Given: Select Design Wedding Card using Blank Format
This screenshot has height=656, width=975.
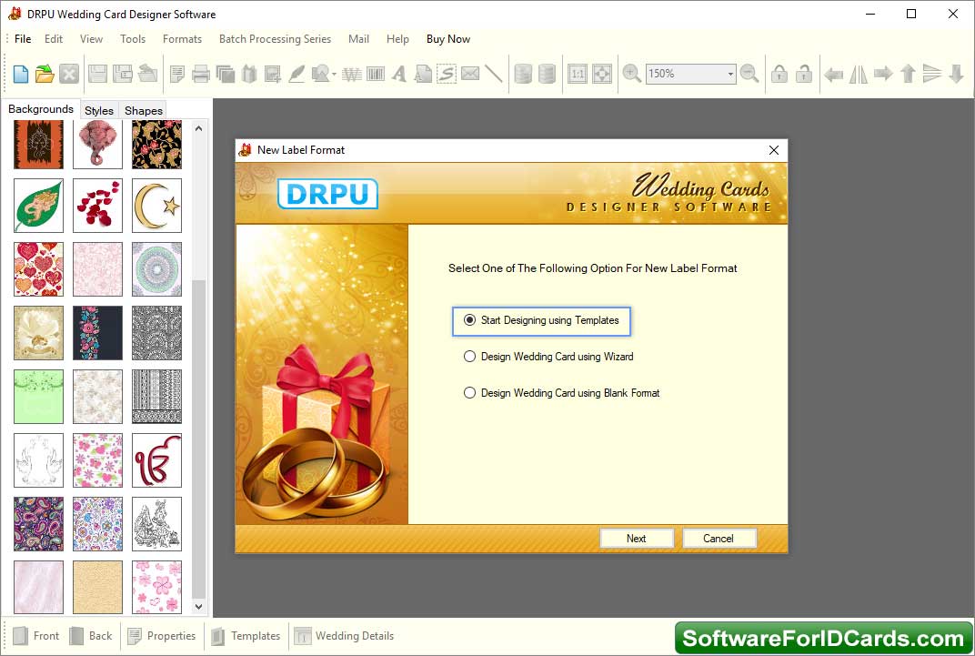Looking at the screenshot, I should click(x=469, y=393).
